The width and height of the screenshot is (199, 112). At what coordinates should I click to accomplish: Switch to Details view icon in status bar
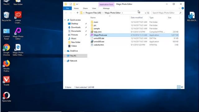coord(179,87)
